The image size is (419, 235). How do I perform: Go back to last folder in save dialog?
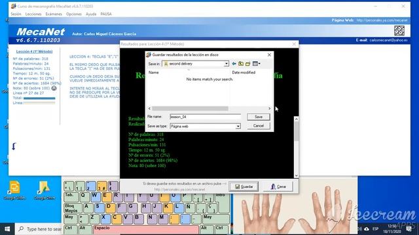point(234,64)
